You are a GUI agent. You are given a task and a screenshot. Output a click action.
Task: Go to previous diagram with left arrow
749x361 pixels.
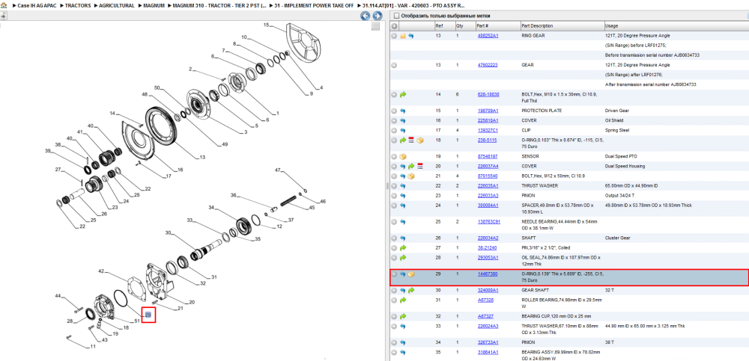(365, 16)
